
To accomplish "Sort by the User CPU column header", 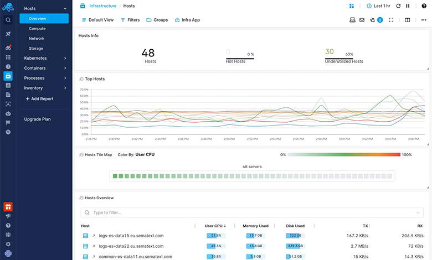I will pyautogui.click(x=215, y=226).
